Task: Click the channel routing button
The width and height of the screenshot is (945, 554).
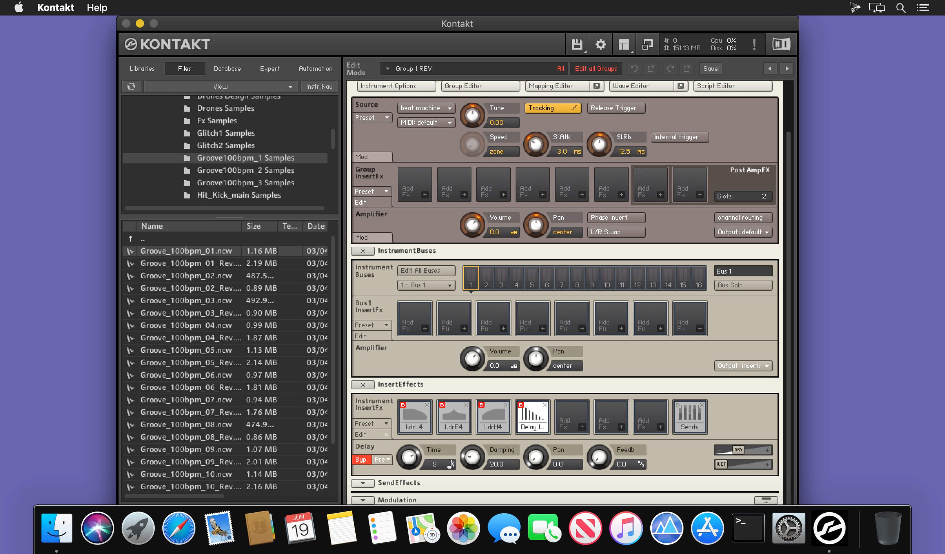Action: [x=743, y=218]
